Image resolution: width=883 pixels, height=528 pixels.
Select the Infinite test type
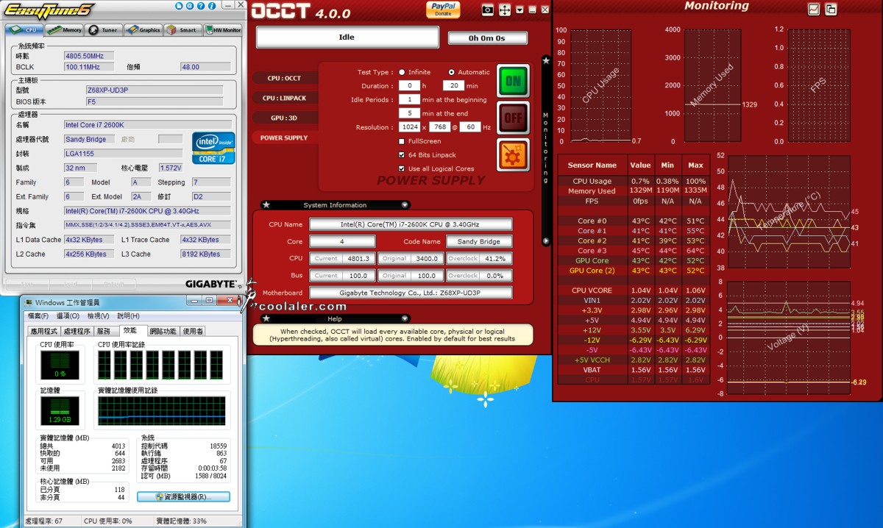click(x=402, y=72)
